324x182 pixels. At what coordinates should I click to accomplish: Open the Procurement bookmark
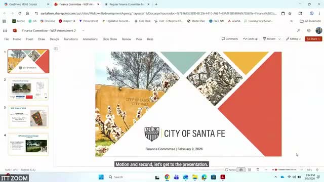tap(89, 21)
